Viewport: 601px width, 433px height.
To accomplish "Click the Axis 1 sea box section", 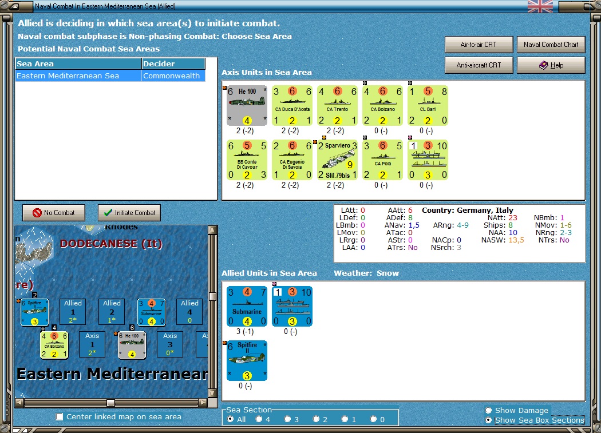I will click(x=92, y=344).
